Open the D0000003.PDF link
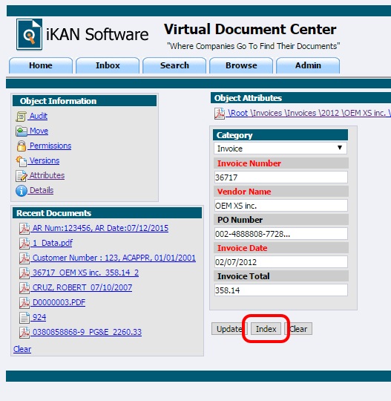This screenshot has width=391, height=401. pos(59,302)
